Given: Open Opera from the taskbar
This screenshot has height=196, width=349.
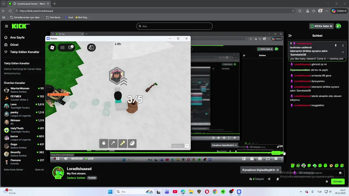Looking at the screenshot, I should (207, 192).
